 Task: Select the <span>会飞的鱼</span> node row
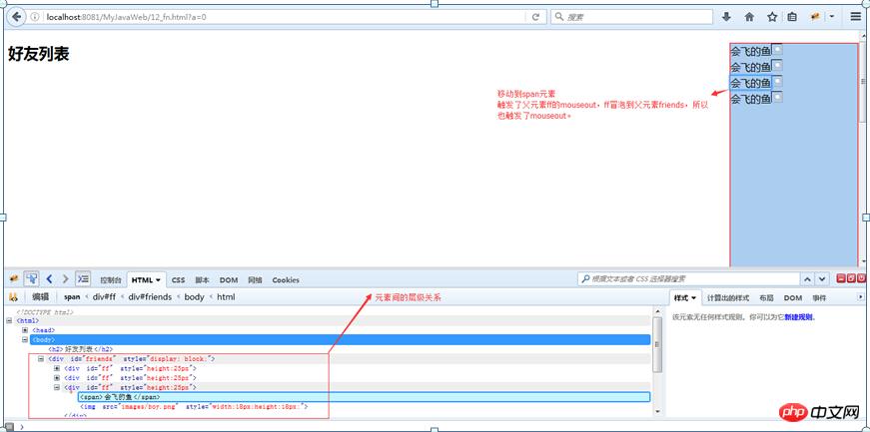tap(364, 397)
